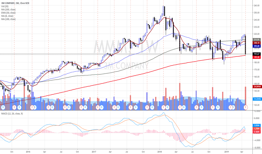Open the January 2018 earnings E marker
Image resolution: width=262 pixels, height=154 pixels.
click(164, 108)
